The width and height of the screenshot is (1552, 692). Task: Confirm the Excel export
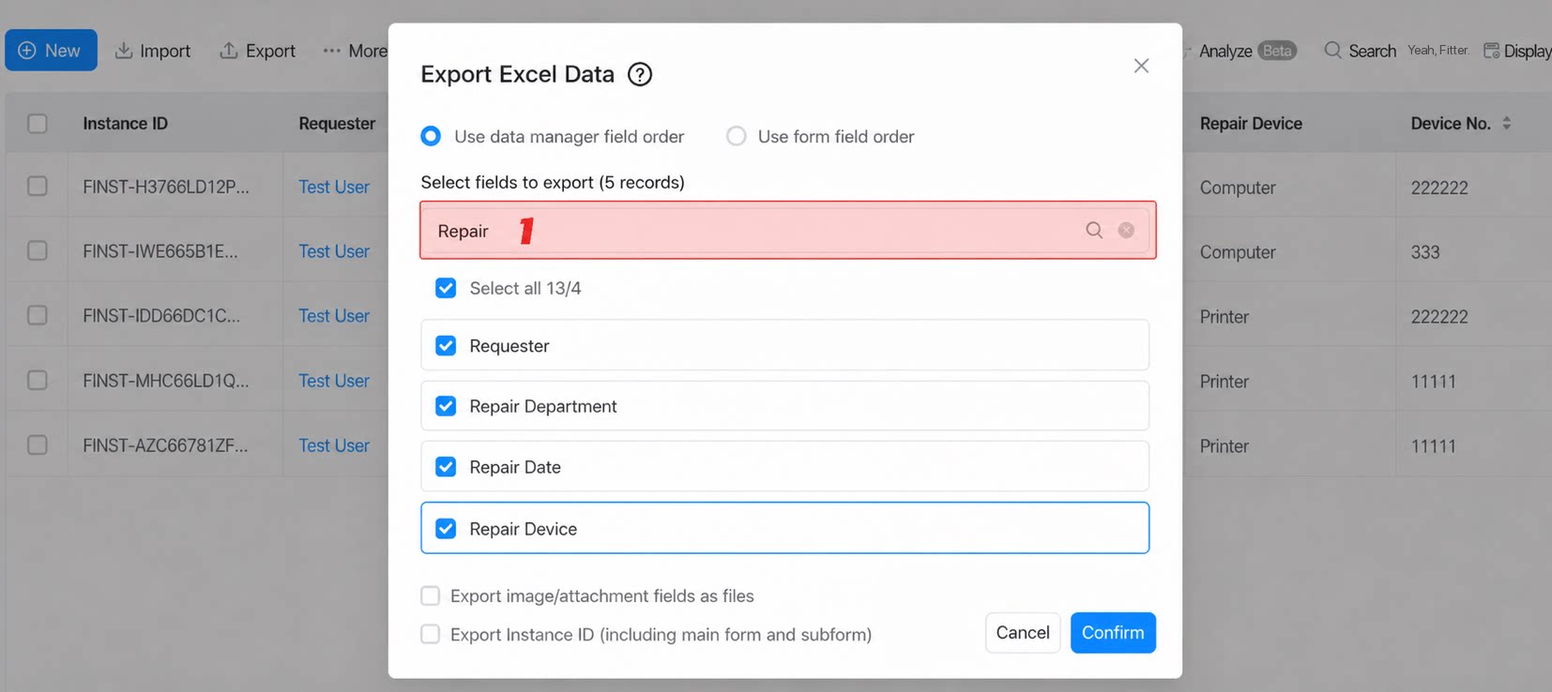pyautogui.click(x=1113, y=633)
